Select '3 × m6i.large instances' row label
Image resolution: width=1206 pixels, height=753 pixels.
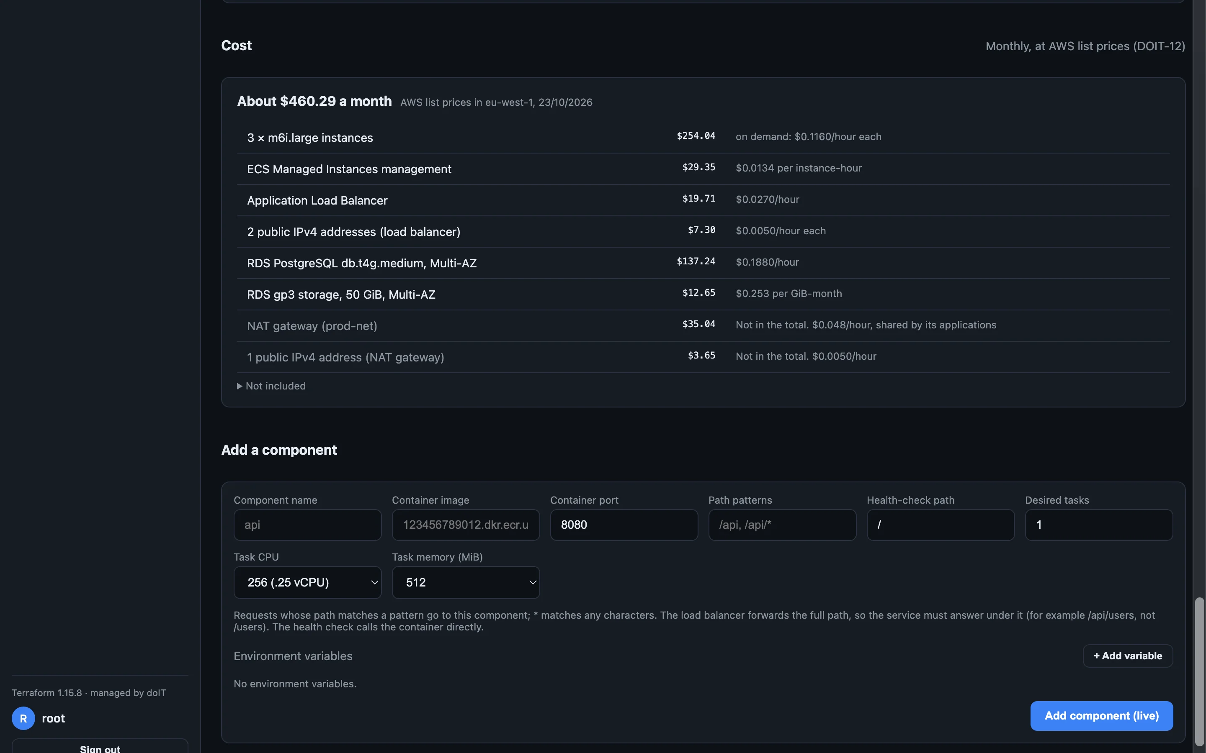coord(310,138)
